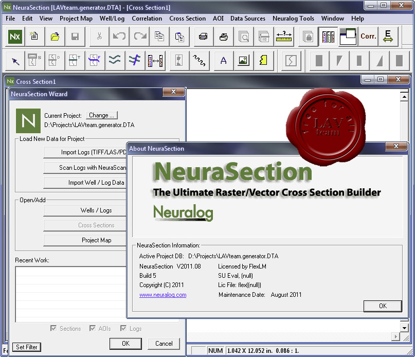Open the View menu
This screenshot has width=415, height=357.
tap(46, 19)
